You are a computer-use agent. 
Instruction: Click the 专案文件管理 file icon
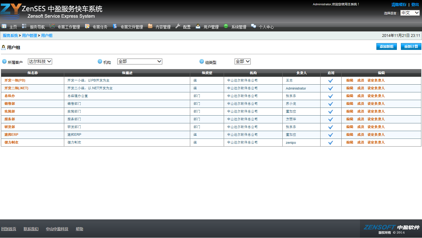[x=115, y=26]
